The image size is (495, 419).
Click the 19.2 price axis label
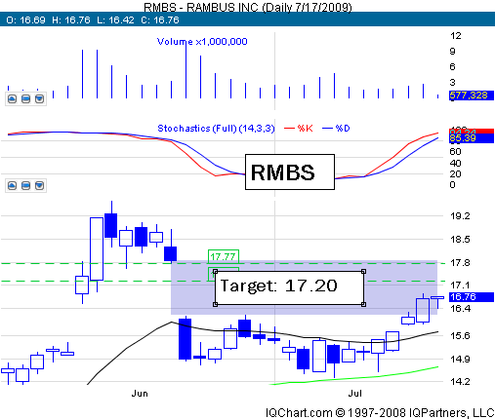pyautogui.click(x=460, y=216)
